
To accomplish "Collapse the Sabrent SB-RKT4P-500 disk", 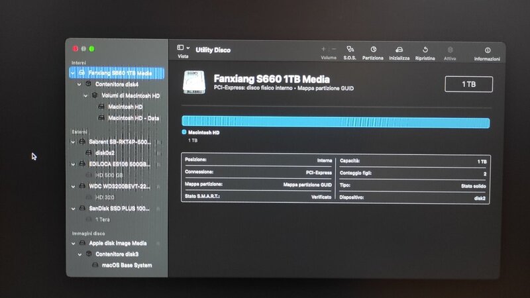I will 73,142.
